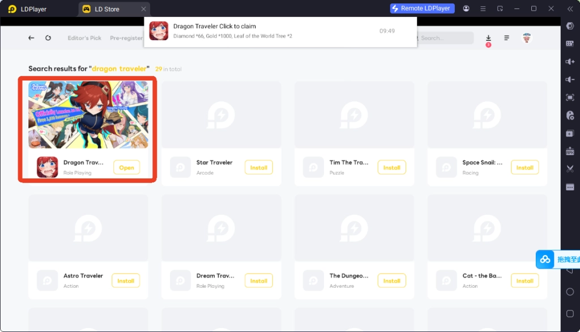This screenshot has width=580, height=332.
Task: Decrease volume from the right sidebar
Action: (570, 79)
